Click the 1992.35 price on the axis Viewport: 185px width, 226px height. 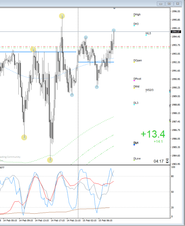coord(176,62)
